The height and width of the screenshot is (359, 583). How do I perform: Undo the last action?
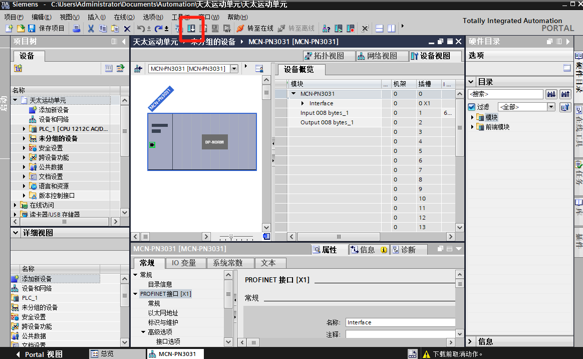pos(141,28)
